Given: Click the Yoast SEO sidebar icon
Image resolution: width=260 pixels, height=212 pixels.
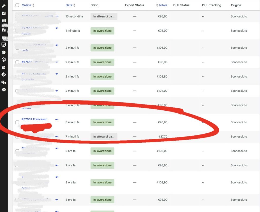Looking at the screenshot, I should point(4,30).
